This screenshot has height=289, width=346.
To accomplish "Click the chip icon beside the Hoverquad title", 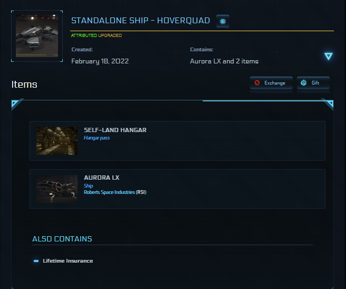I will (223, 21).
